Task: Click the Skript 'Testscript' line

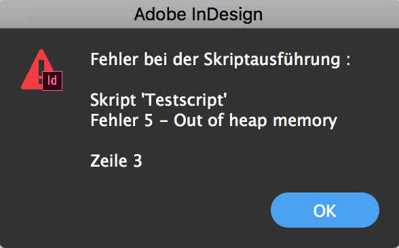Action: [159, 100]
